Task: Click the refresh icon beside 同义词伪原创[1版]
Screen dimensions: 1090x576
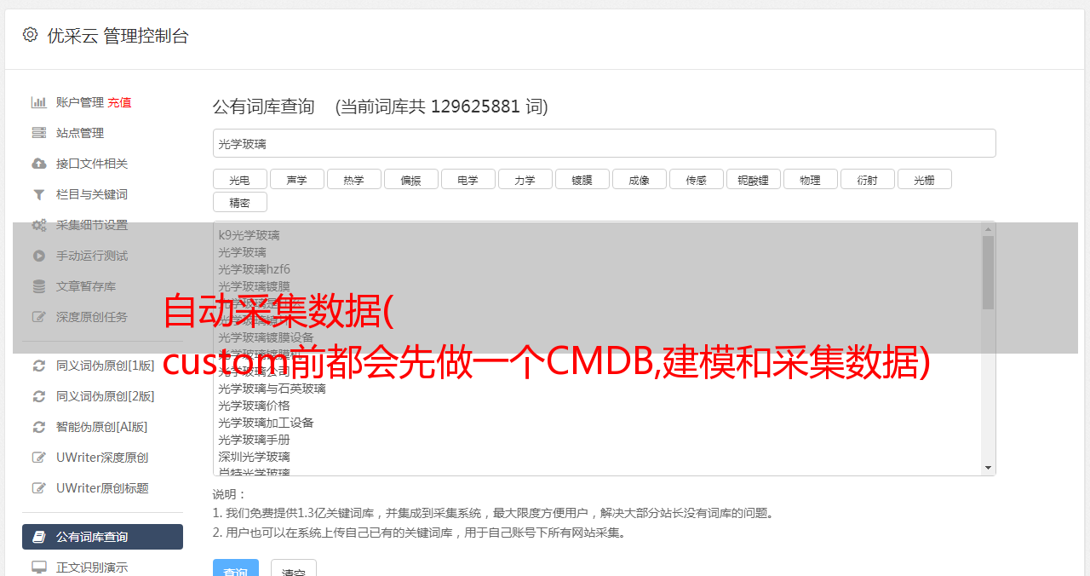Action: 38,366
